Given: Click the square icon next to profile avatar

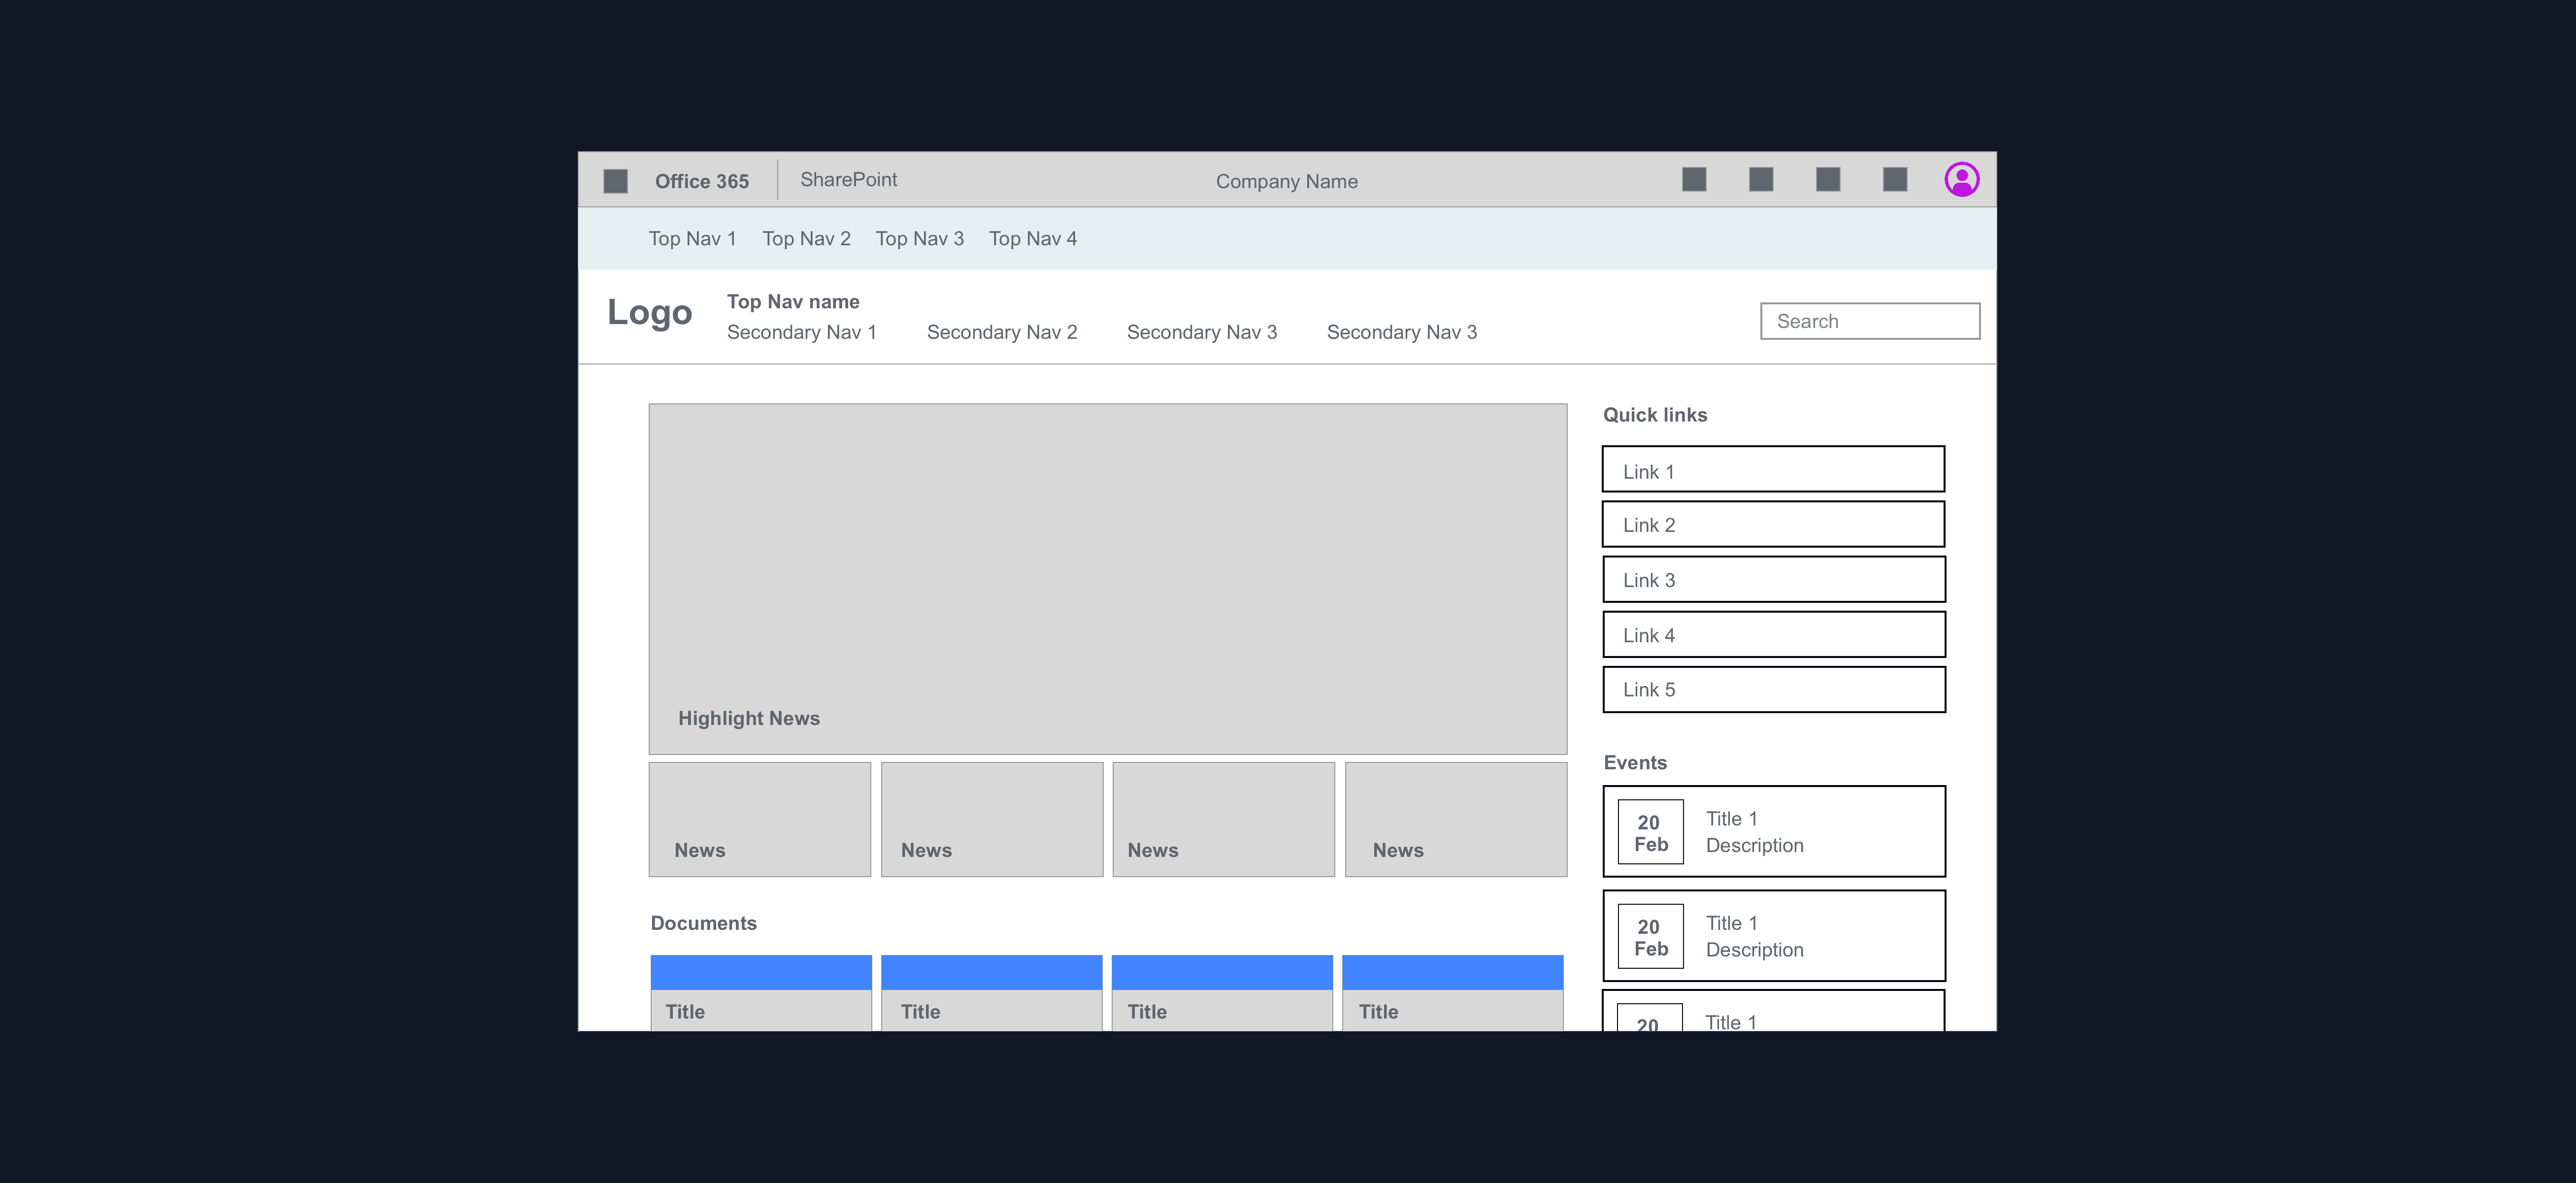Looking at the screenshot, I should click(1894, 180).
